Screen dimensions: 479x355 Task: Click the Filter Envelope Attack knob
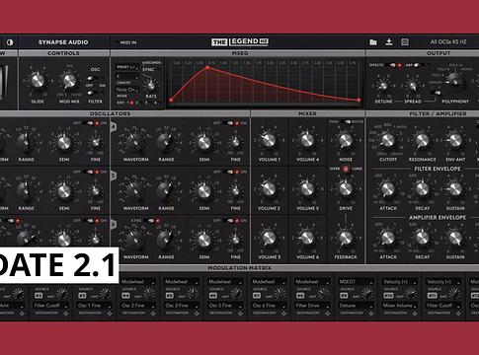coord(388,188)
